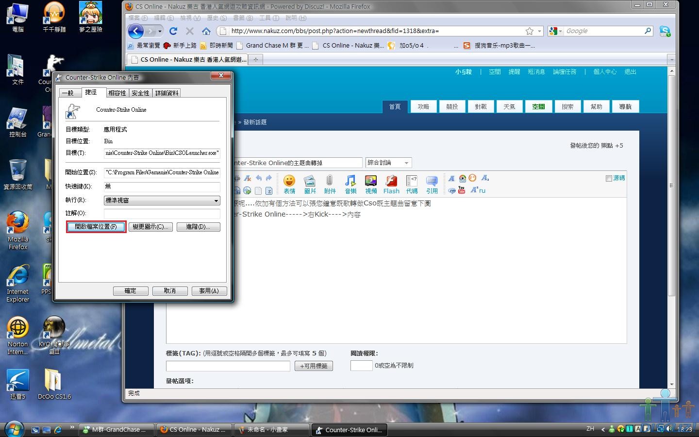
Task: Open the URL bar history dropdown arrow
Action: tap(539, 31)
